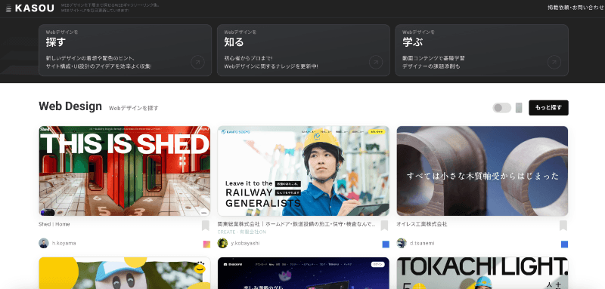Click h.koyama avatar
Screen dimensions: 605x289
(x=44, y=243)
